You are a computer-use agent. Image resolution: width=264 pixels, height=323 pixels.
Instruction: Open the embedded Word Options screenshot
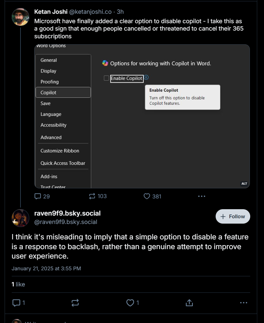click(142, 117)
